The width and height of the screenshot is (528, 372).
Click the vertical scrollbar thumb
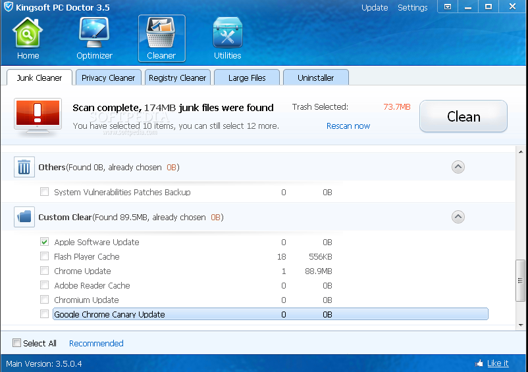pyautogui.click(x=520, y=280)
